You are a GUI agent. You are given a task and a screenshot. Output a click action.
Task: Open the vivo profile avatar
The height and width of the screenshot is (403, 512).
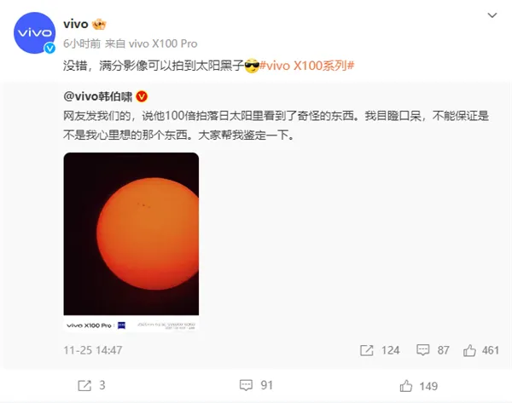coord(35,33)
